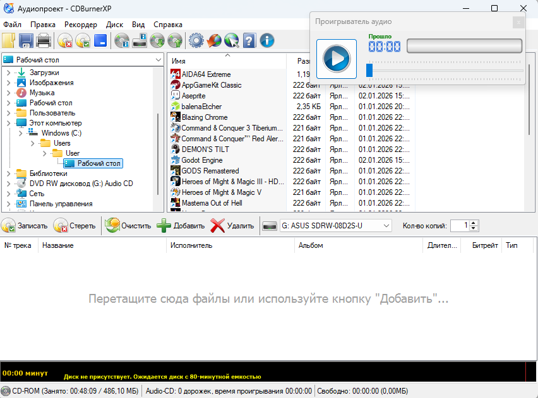Viewport: 538px width, 398px height.
Task: Open the G: ASUS SDRW-08D2S-U drive dropdown
Action: click(386, 226)
